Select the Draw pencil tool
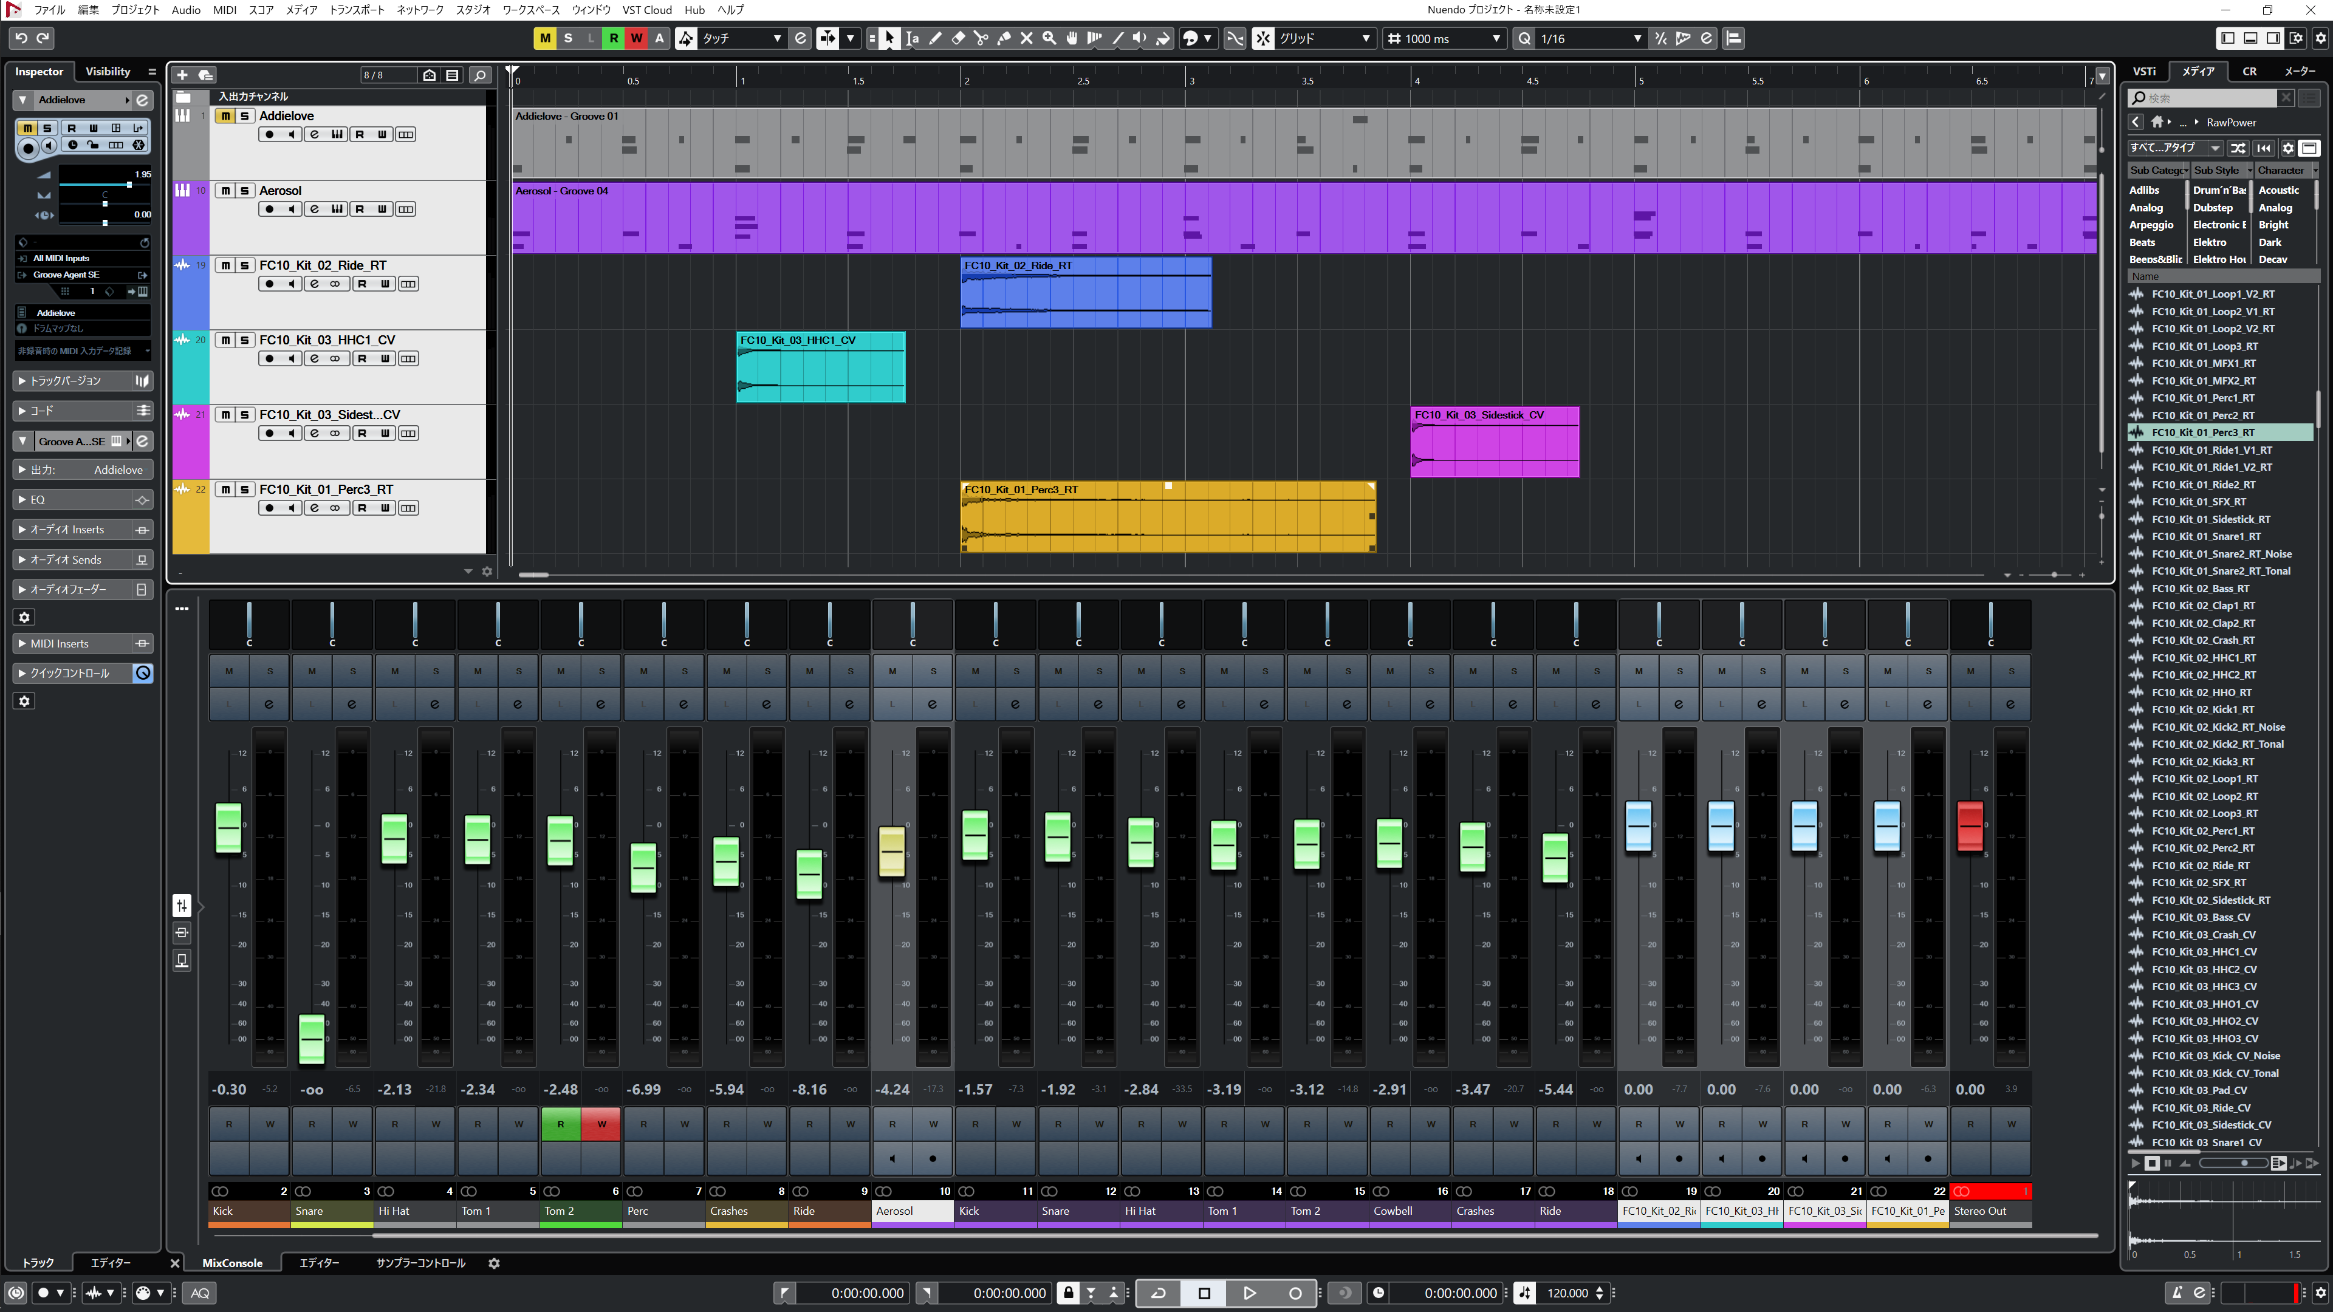This screenshot has height=1312, width=2333. click(x=936, y=38)
